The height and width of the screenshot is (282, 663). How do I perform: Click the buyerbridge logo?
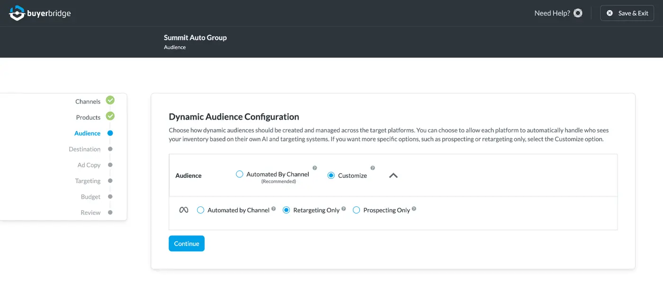40,13
